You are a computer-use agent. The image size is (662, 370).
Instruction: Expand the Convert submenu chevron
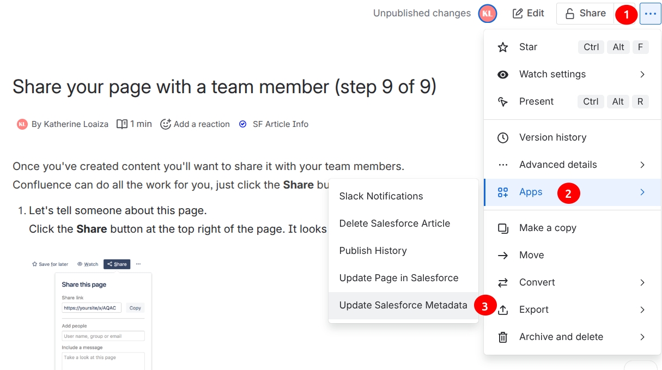click(642, 282)
